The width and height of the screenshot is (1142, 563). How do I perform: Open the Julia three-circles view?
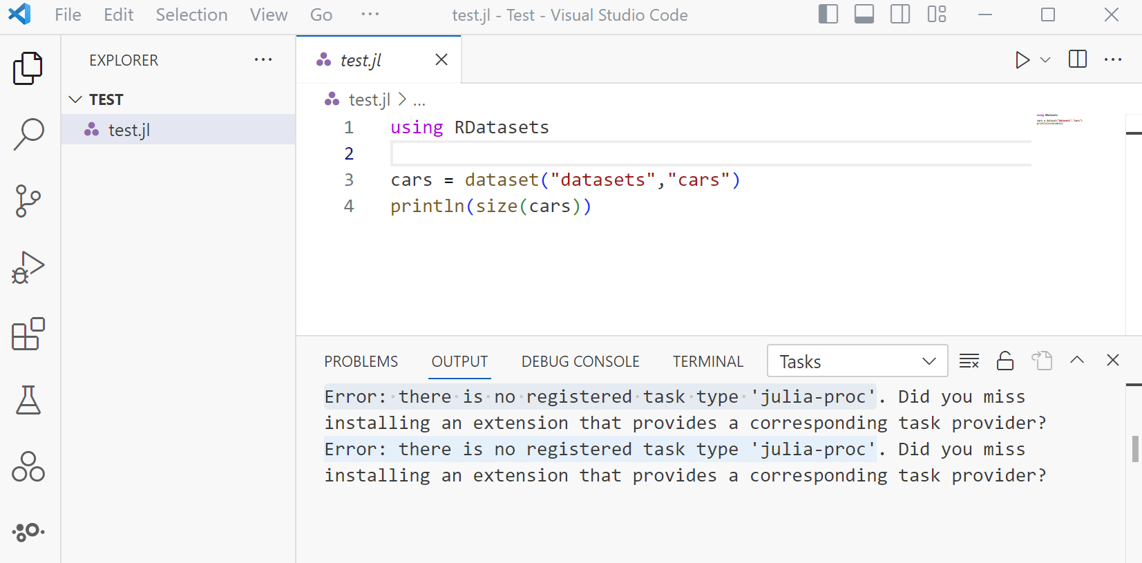point(28,467)
